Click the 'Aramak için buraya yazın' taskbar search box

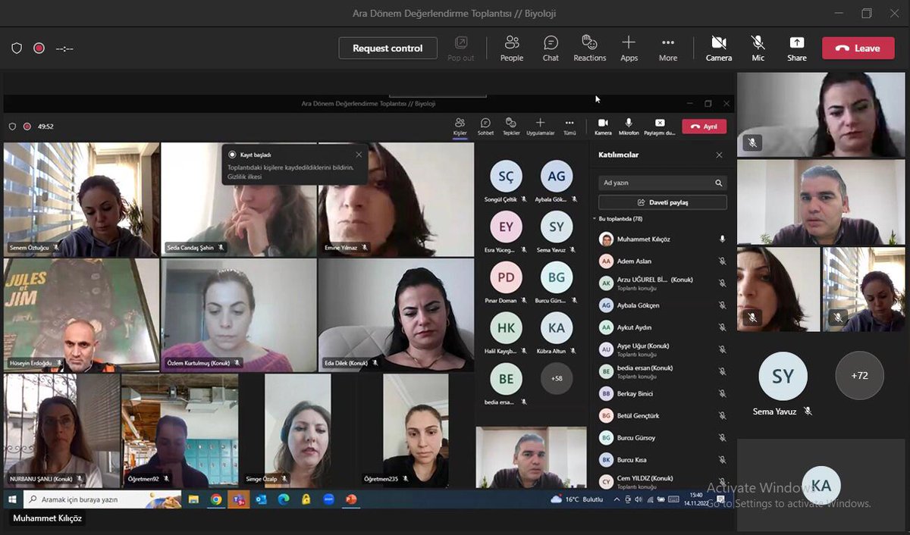(103, 499)
